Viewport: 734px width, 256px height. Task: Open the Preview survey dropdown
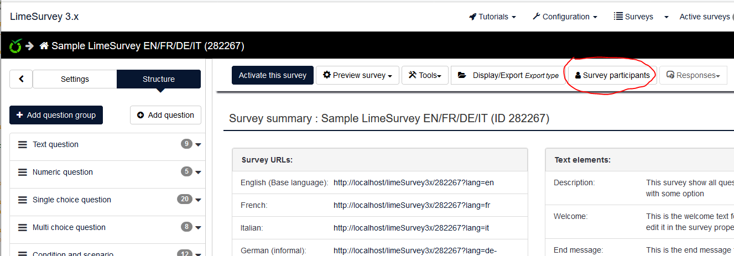357,75
